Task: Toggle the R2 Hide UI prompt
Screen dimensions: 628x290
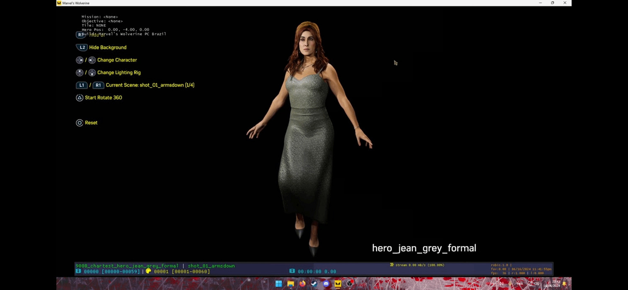Action: (x=80, y=35)
